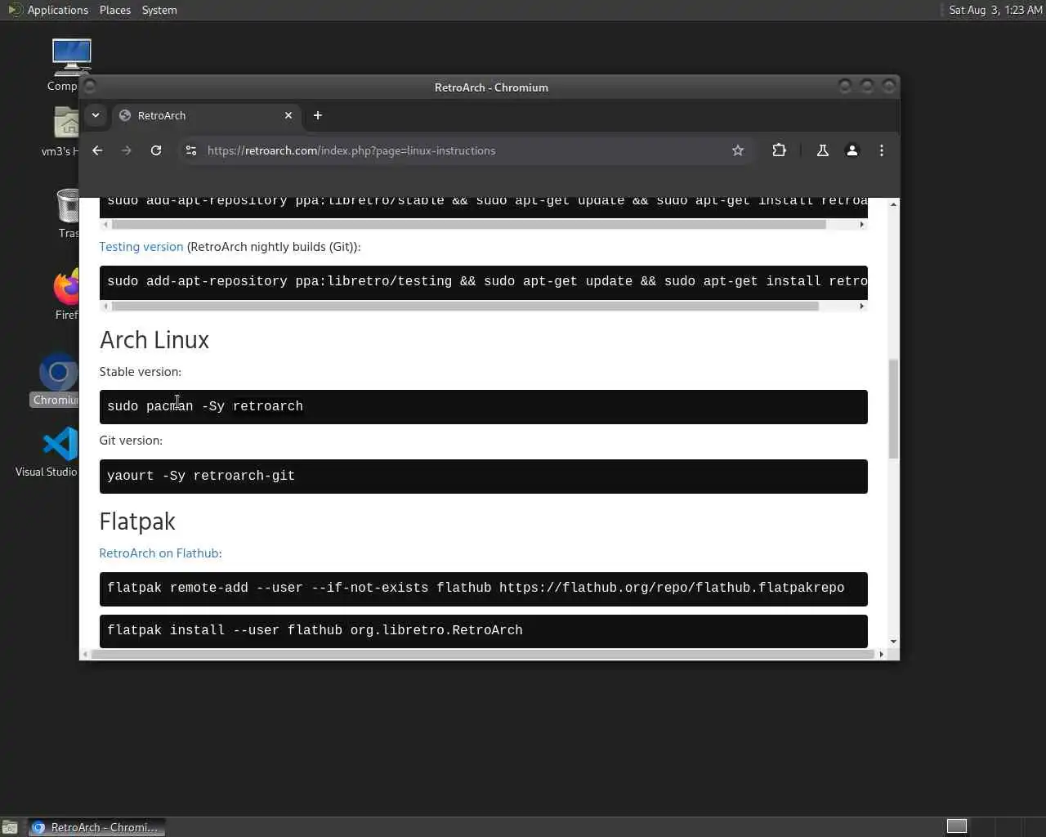Open a new tab with plus button
The height and width of the screenshot is (837, 1046).
point(318,115)
